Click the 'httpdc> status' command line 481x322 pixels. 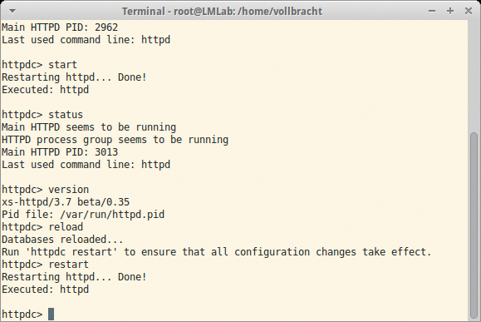tap(42, 115)
